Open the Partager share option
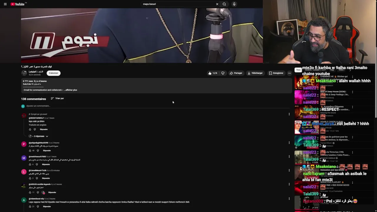377x212 pixels. click(236, 73)
